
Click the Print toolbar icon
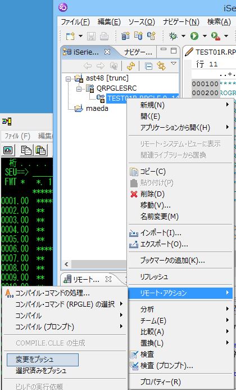coord(104,37)
